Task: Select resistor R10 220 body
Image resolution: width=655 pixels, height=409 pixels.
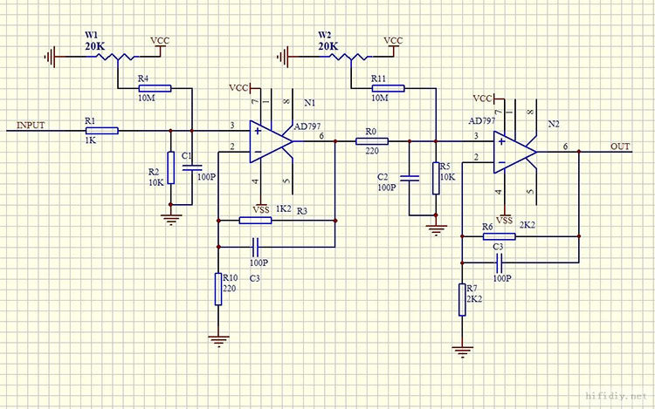Action: (x=218, y=290)
